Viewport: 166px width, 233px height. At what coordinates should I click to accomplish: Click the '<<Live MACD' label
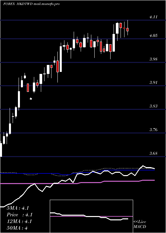click(140, 224)
